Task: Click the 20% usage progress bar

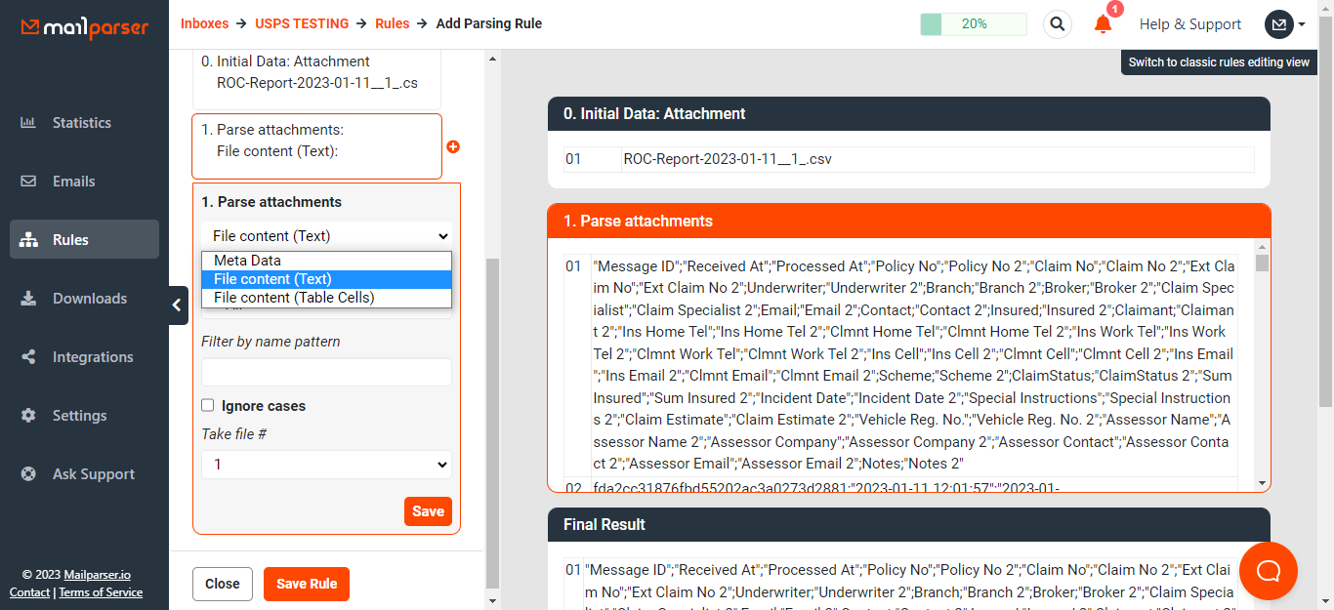Action: [x=973, y=24]
